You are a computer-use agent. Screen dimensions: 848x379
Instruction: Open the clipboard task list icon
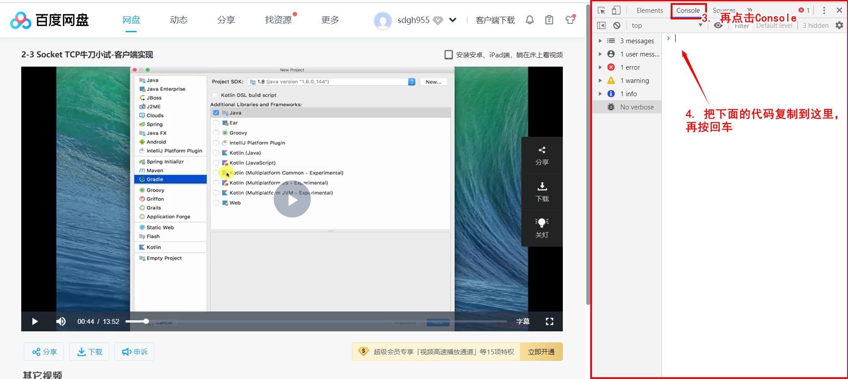click(x=549, y=20)
